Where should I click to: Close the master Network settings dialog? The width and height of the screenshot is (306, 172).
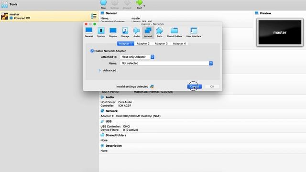[86, 24]
